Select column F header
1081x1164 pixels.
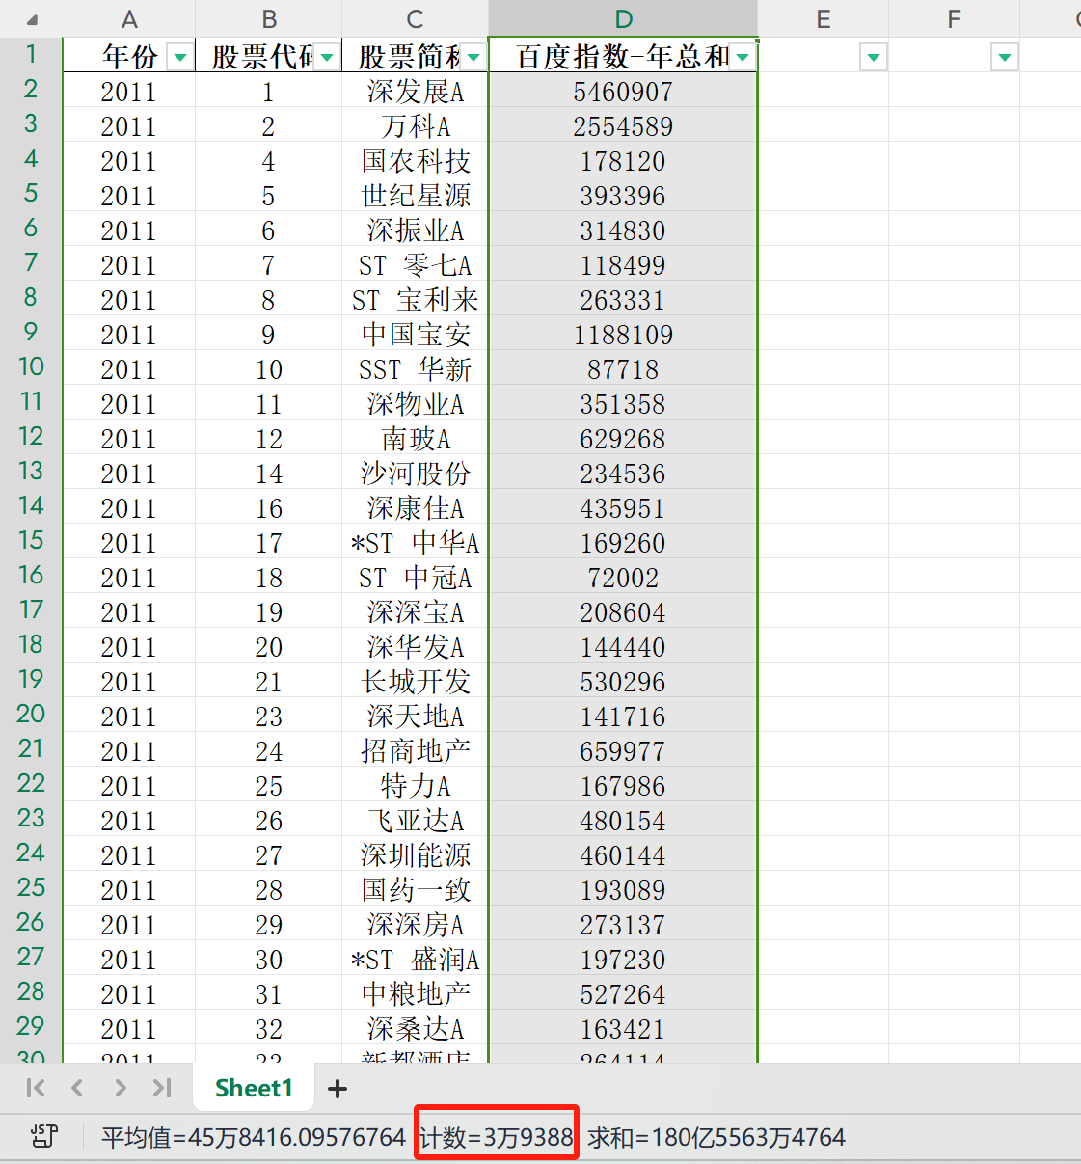point(955,19)
